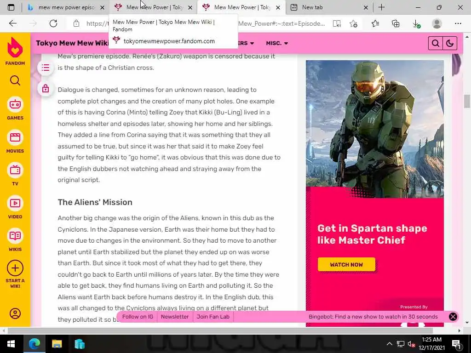Click the Follow on IG link
The height and width of the screenshot is (353, 471).
coord(138,317)
